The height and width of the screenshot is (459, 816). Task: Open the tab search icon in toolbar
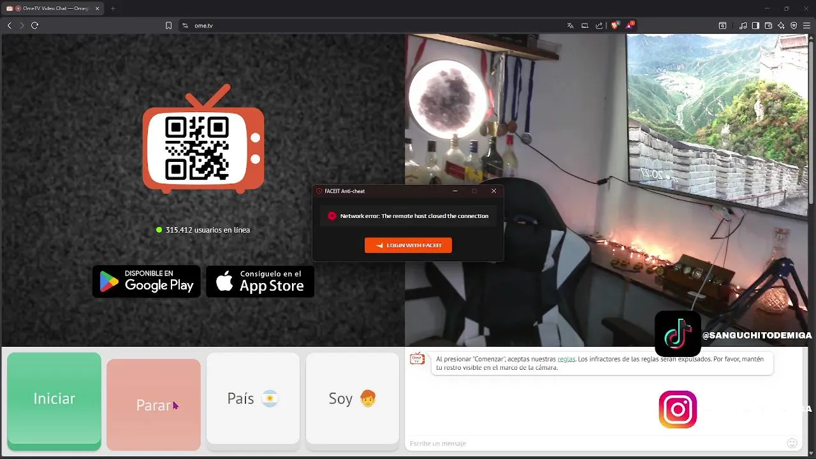pyautogui.click(x=722, y=25)
